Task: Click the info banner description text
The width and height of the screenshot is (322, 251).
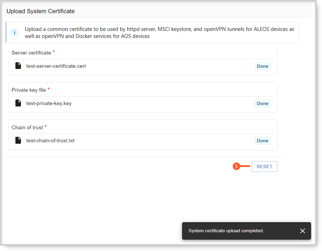Action: (159, 33)
